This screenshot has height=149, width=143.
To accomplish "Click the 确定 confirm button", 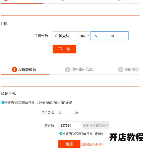I will [69, 144].
